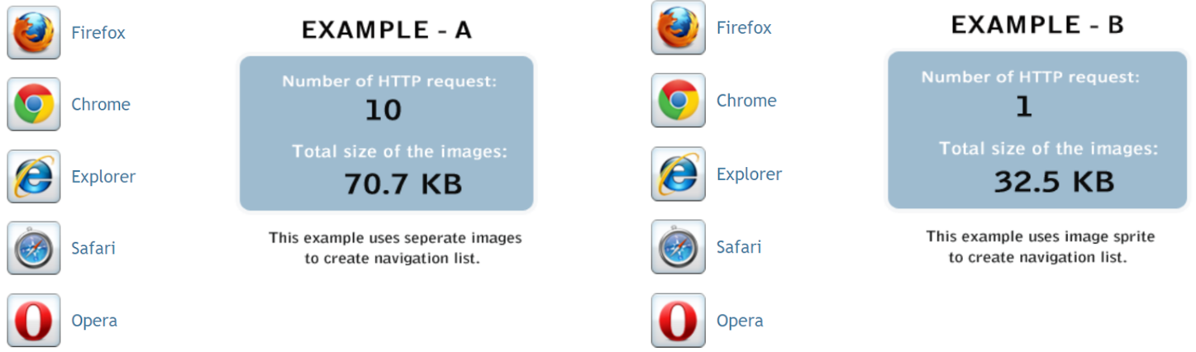This screenshot has width=1196, height=352.
Task: Click the Firefox icon in Example A
Action: (x=34, y=32)
